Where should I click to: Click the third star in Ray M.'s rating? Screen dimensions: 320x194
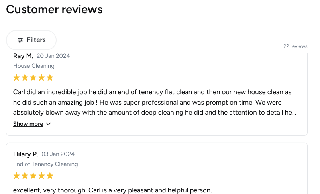point(33,78)
